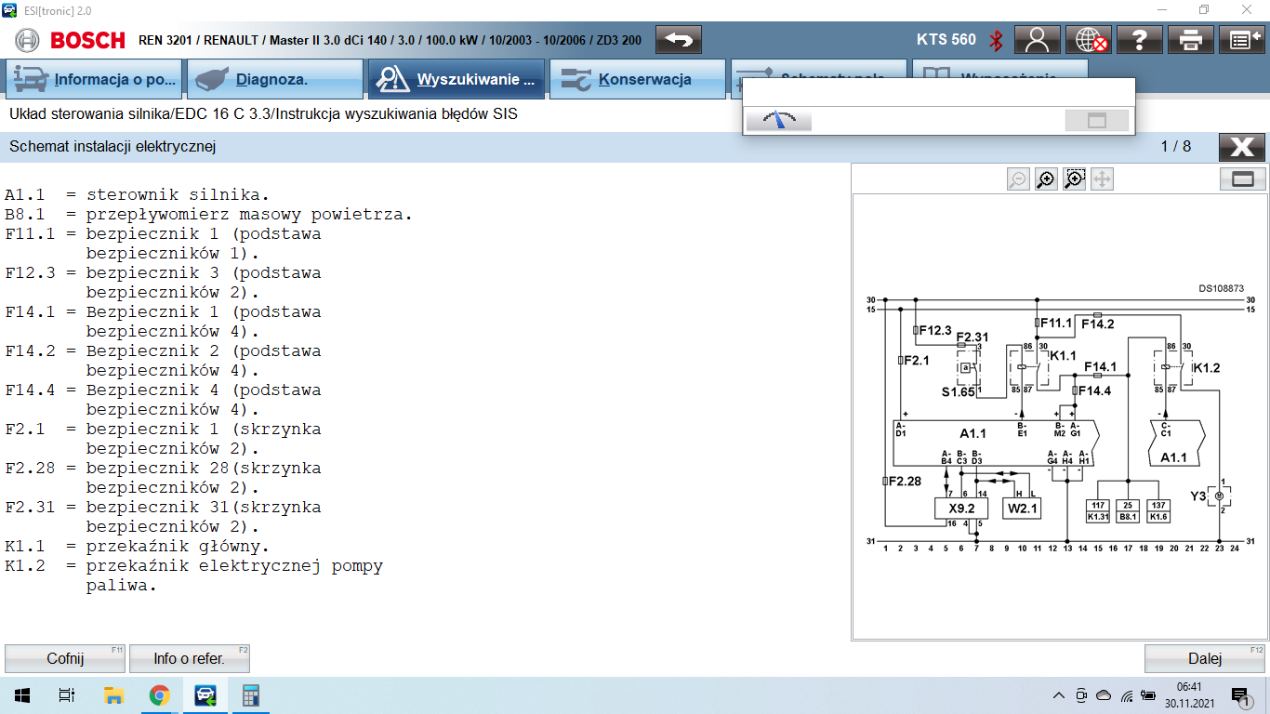This screenshot has width=1270, height=714.
Task: Open the user profile icon
Action: pos(1038,40)
